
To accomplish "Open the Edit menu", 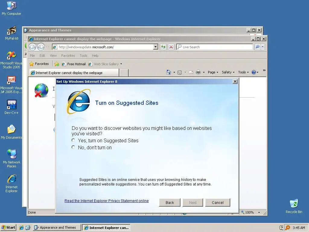I will click(42, 56).
